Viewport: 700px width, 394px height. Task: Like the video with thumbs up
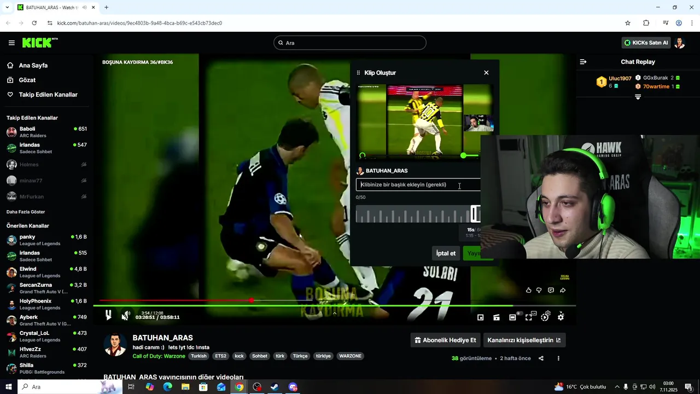tap(528, 290)
